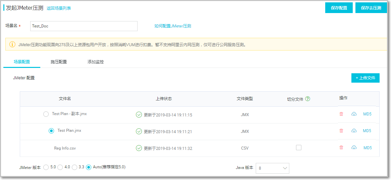This screenshot has height=180, width=391.
Task: Switch to the 添加监控 tab
Action: click(x=96, y=62)
